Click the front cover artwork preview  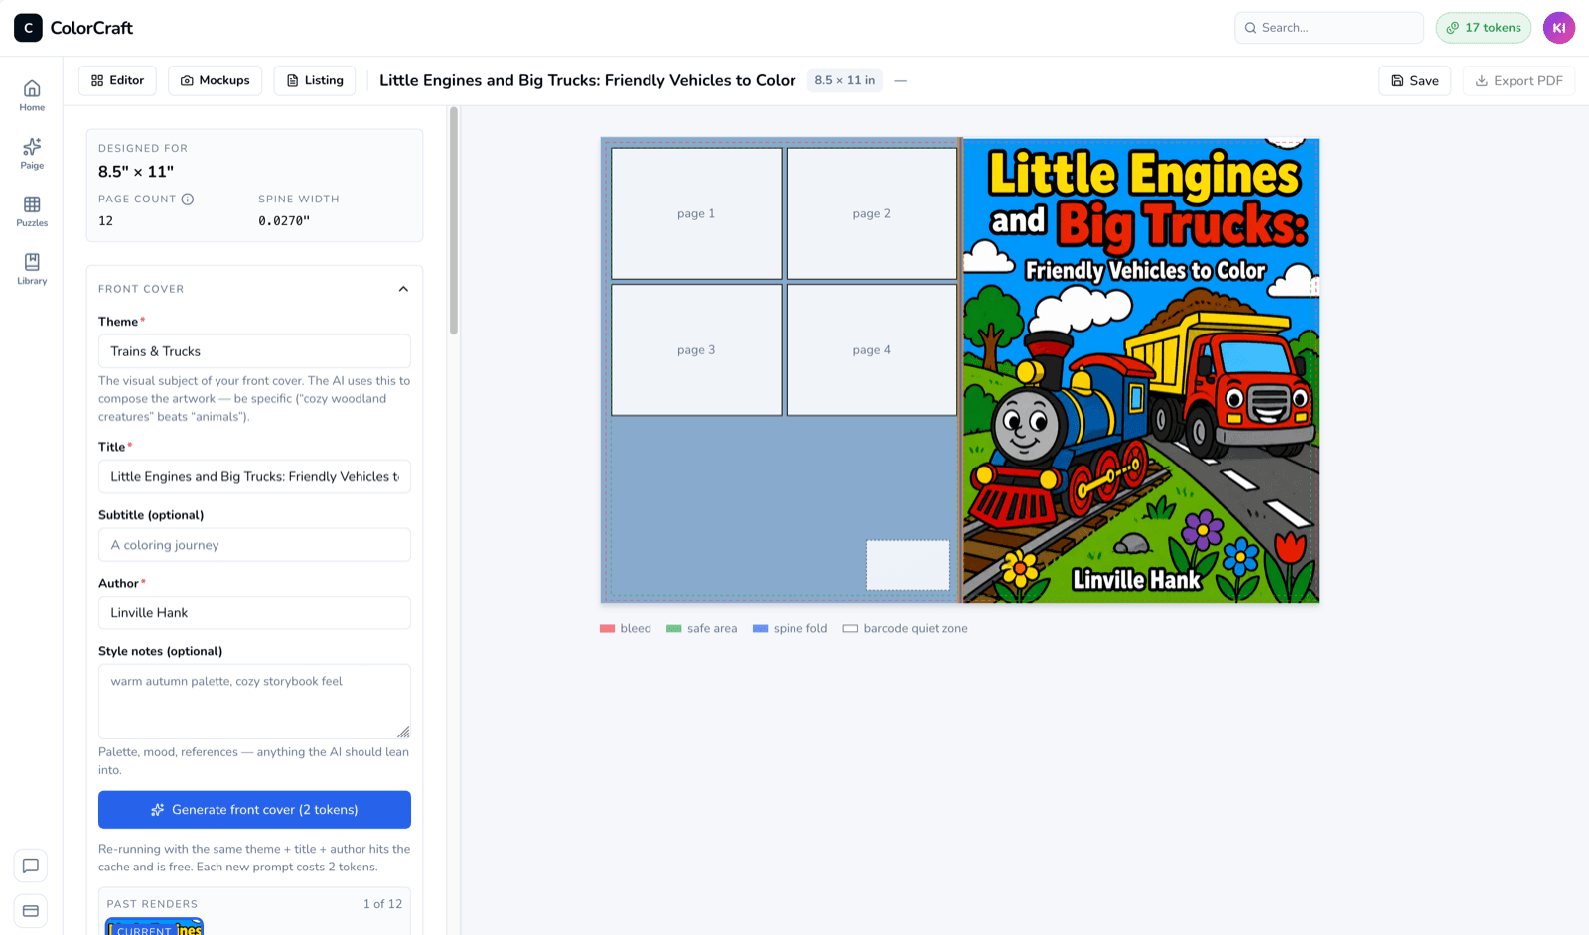coord(1141,370)
